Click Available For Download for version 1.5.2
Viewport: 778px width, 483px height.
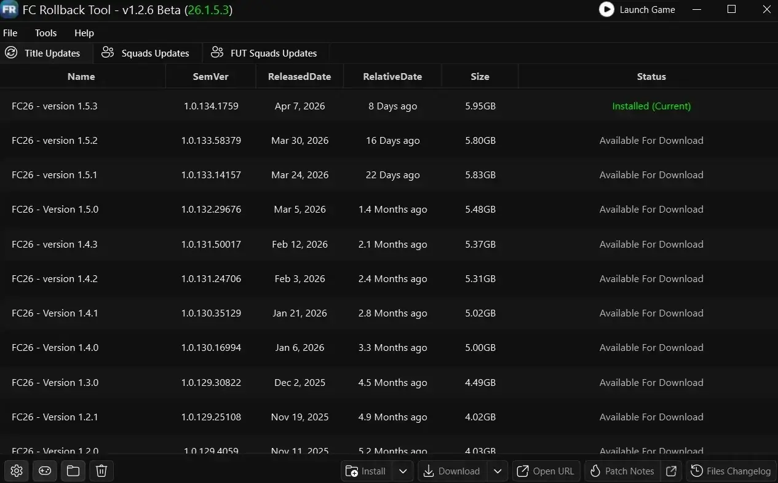coord(651,140)
